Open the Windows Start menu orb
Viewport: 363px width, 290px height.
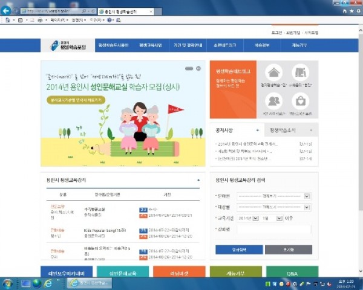(8, 283)
